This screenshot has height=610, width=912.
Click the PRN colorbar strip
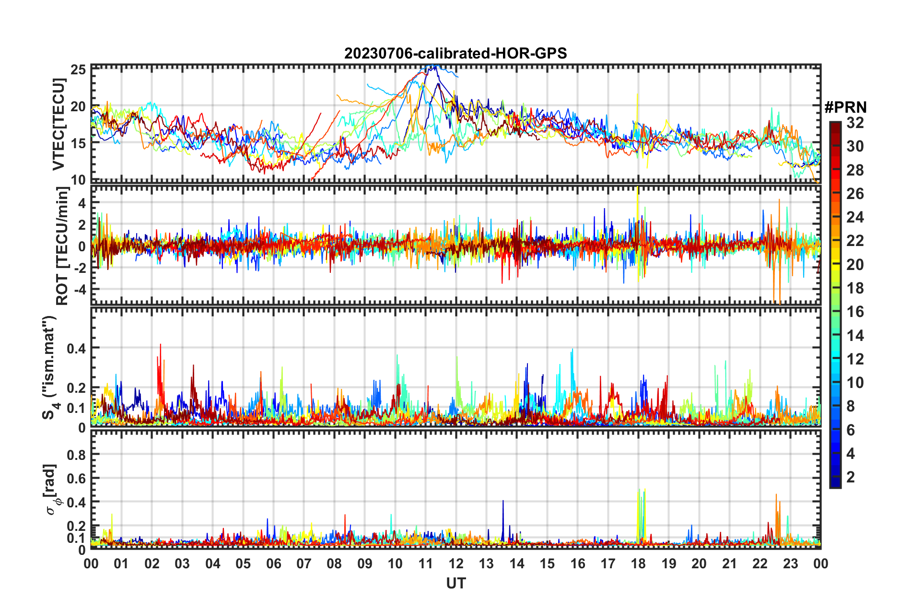click(x=835, y=305)
